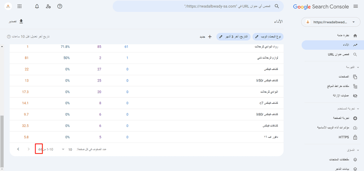The image size is (364, 171).
Task: Select query البوادي للرحلات
Action: click(x=269, y=92)
